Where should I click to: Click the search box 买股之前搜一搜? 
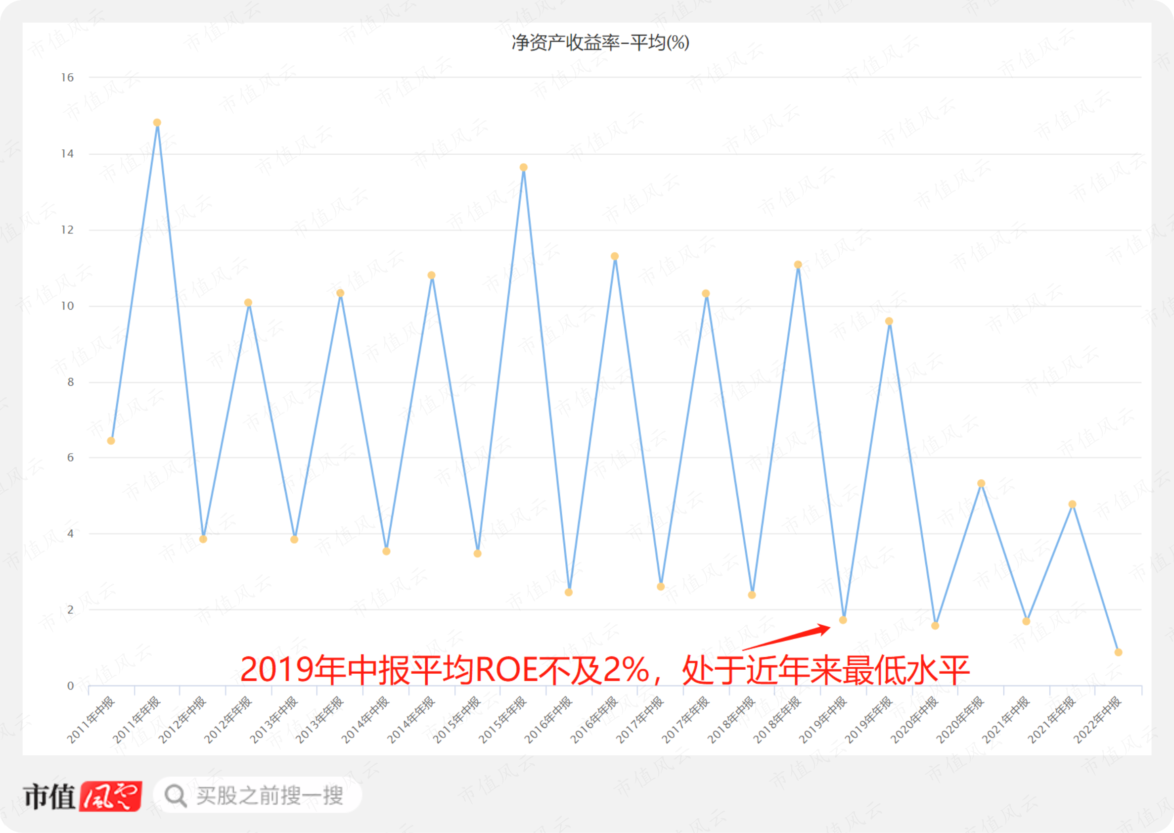257,795
